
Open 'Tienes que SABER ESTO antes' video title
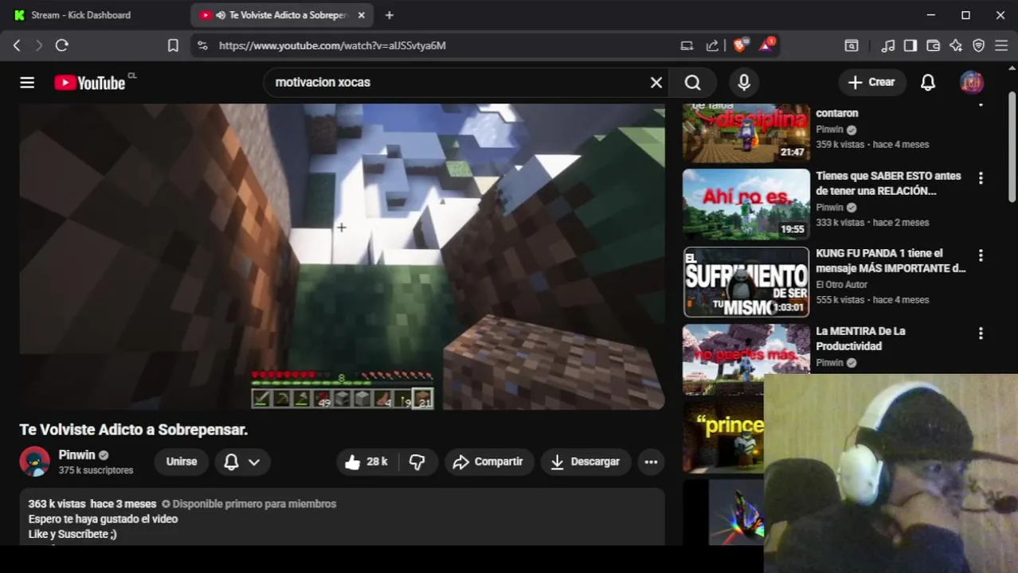click(888, 183)
